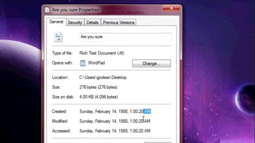Viewport: 255px width, 143px height.
Task: Click the 'Opens with:' label
Action: pos(63,63)
